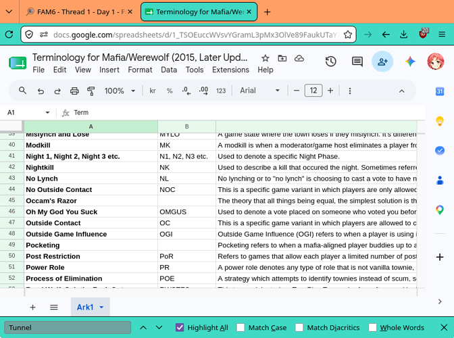This screenshot has width=454, height=338.
Task: Go forward with the right arrow button
Action: click(x=368, y=34)
